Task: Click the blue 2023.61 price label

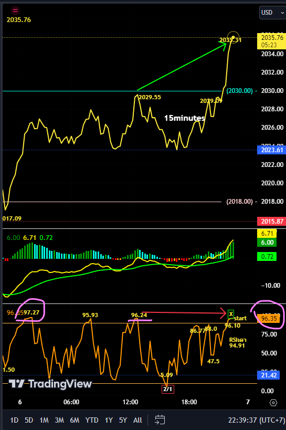Action: tap(271, 150)
